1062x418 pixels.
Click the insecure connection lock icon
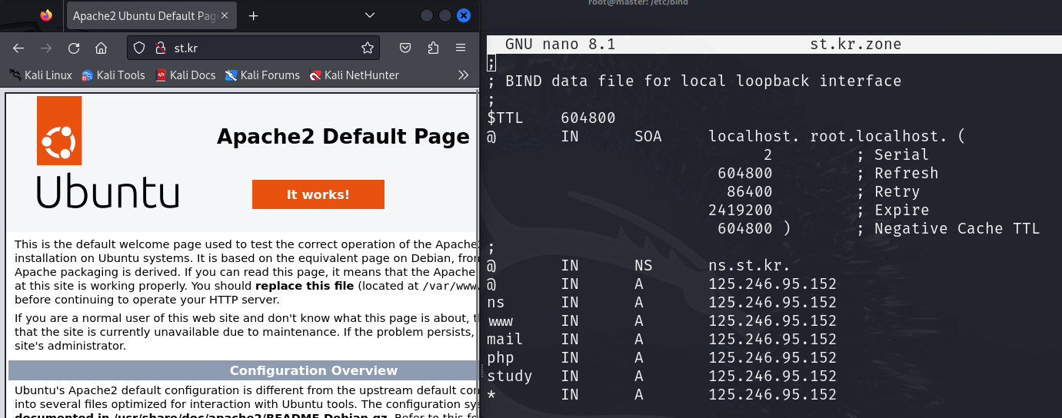click(x=160, y=48)
